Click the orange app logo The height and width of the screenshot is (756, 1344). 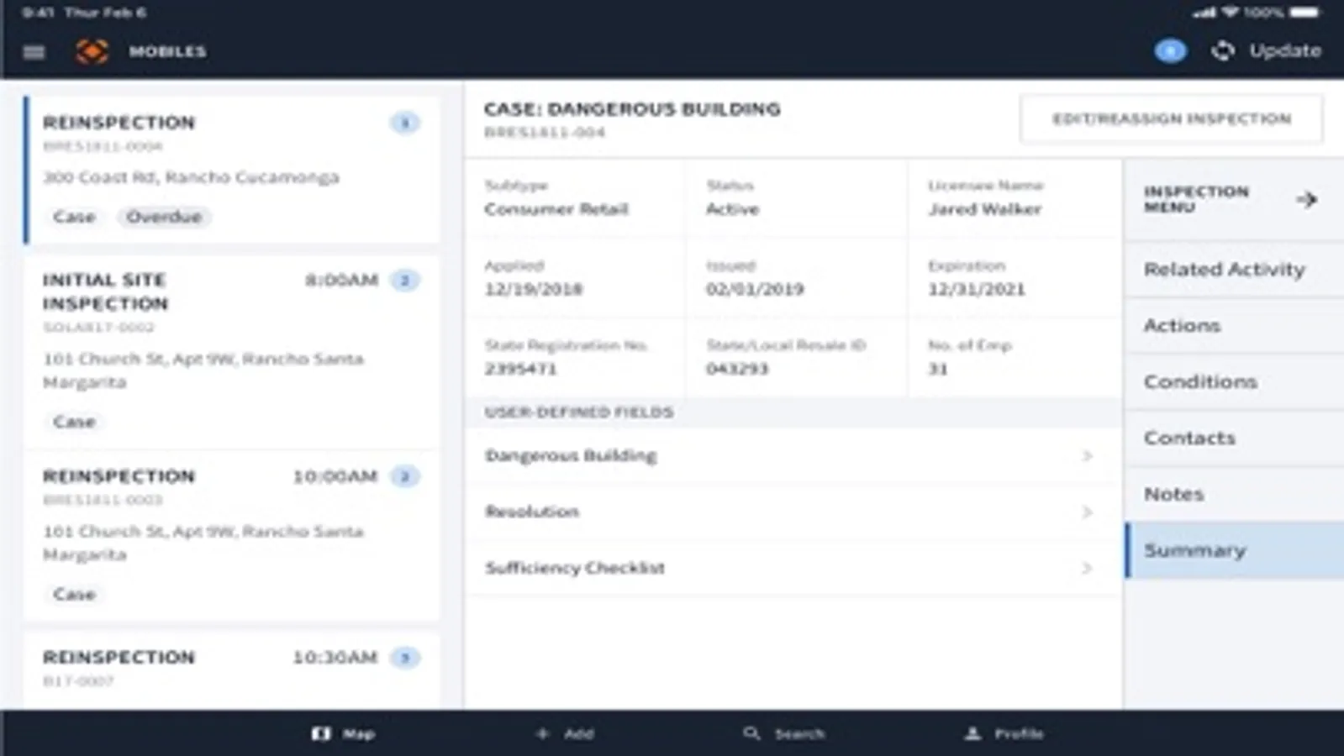pos(92,51)
